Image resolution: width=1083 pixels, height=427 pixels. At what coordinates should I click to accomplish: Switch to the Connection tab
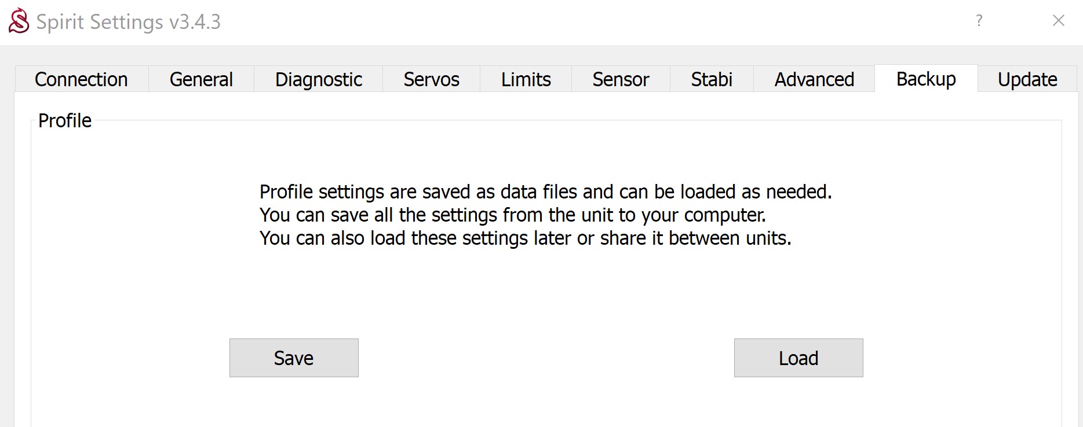(81, 79)
